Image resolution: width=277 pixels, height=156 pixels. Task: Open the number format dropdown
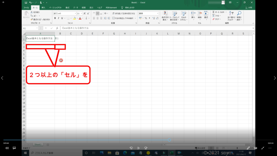tap(158, 13)
